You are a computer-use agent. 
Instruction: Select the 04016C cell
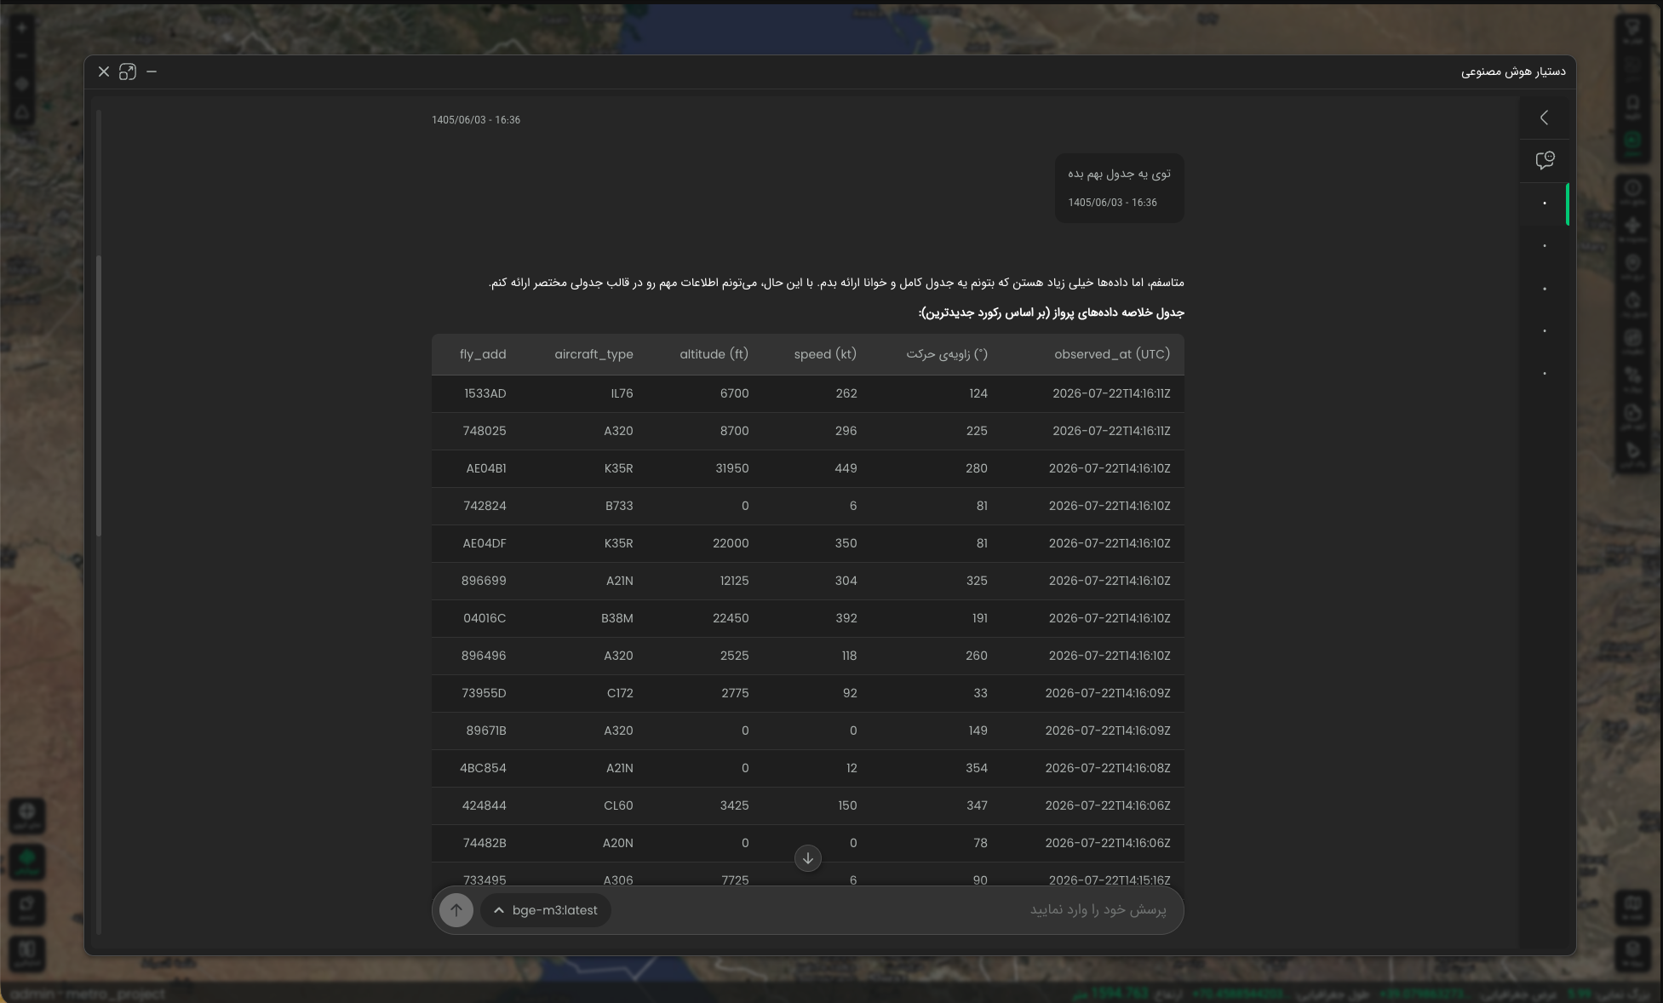485,618
